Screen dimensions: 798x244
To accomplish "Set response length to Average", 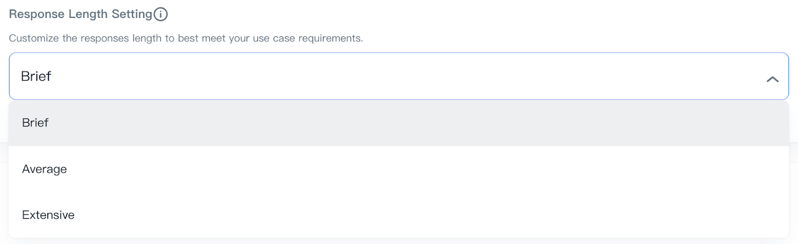I will (x=44, y=169).
